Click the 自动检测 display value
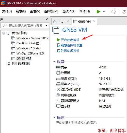Screen dimensions: 127x133 point(105,106)
